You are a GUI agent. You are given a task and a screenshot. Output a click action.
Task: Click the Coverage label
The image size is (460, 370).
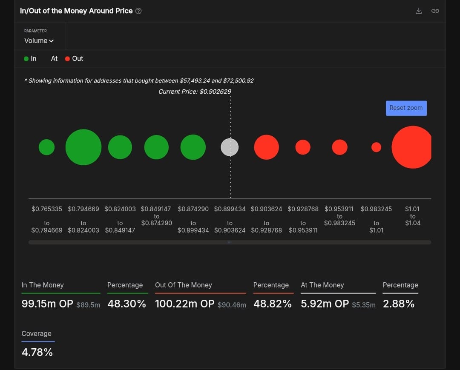[x=37, y=334]
